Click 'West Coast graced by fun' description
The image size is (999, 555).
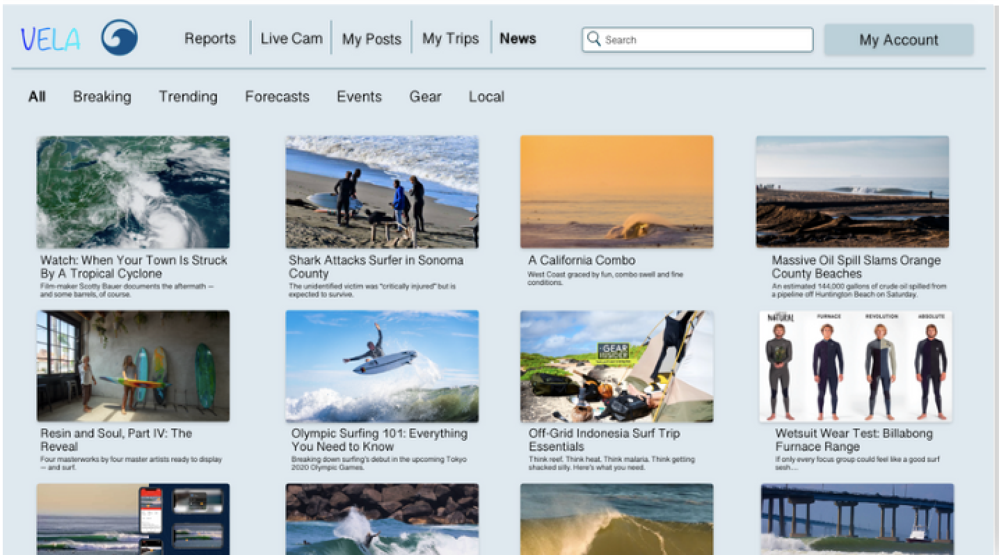pos(605,278)
